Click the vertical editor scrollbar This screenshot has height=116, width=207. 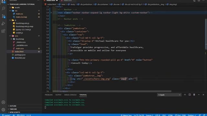click(x=206, y=34)
